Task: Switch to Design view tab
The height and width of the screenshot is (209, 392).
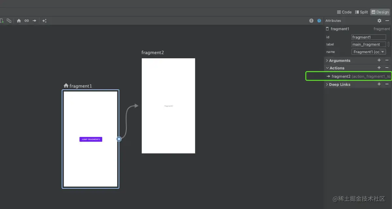Action: click(x=380, y=12)
